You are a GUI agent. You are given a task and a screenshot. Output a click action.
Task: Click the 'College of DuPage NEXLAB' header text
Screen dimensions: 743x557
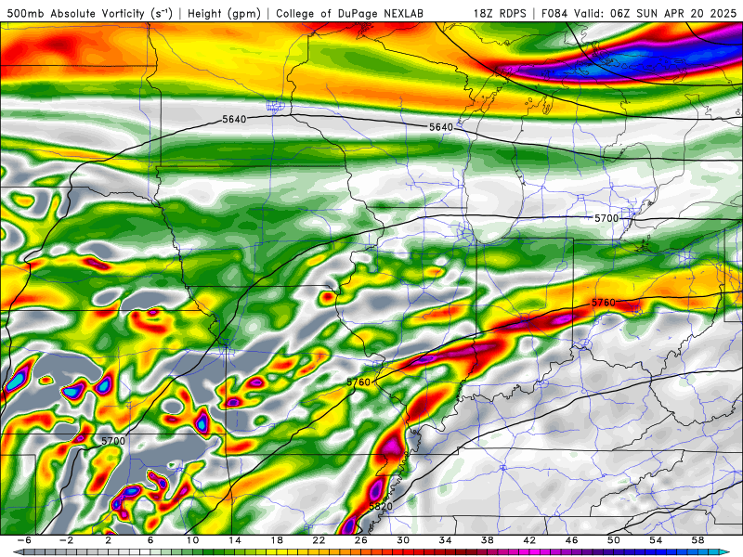pos(349,13)
